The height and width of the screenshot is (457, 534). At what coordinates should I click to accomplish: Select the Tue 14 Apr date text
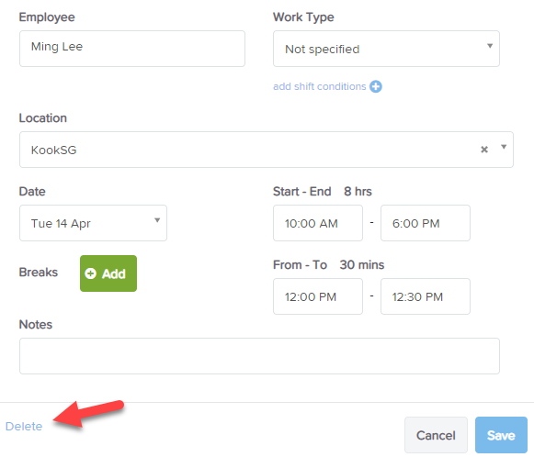coord(61,223)
